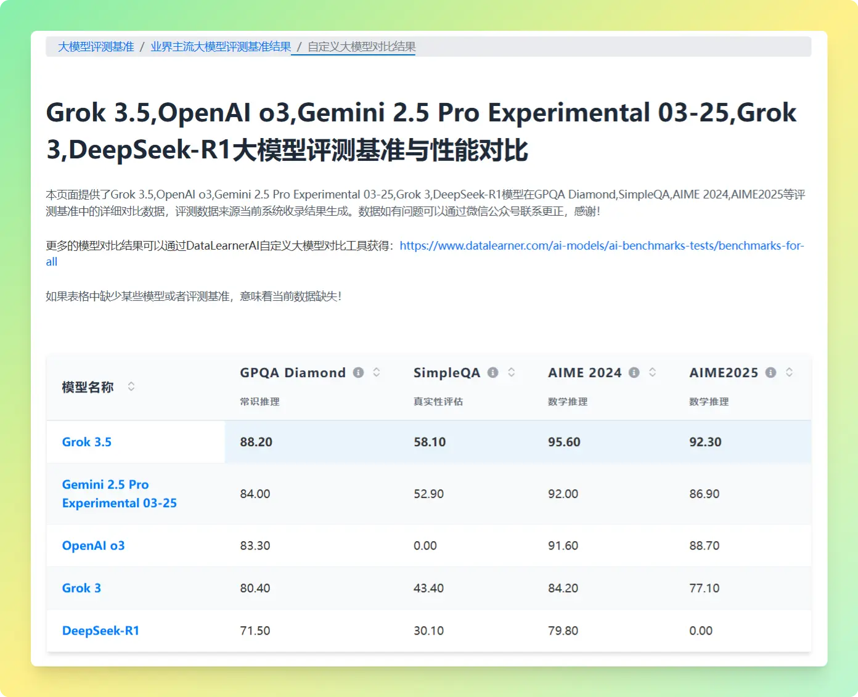Sort by GPQA Diamond column arrows
The width and height of the screenshot is (858, 697).
point(377,372)
